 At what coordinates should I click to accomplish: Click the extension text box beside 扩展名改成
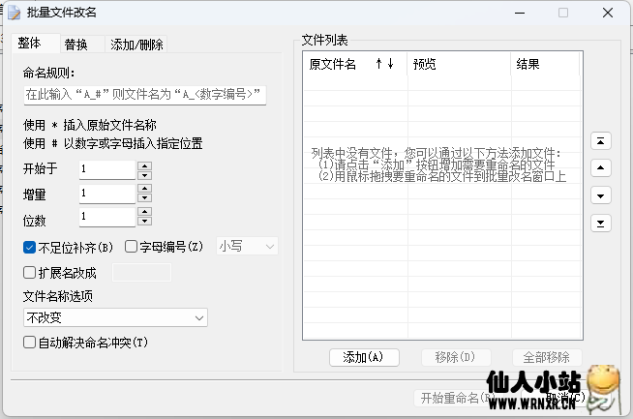point(141,273)
